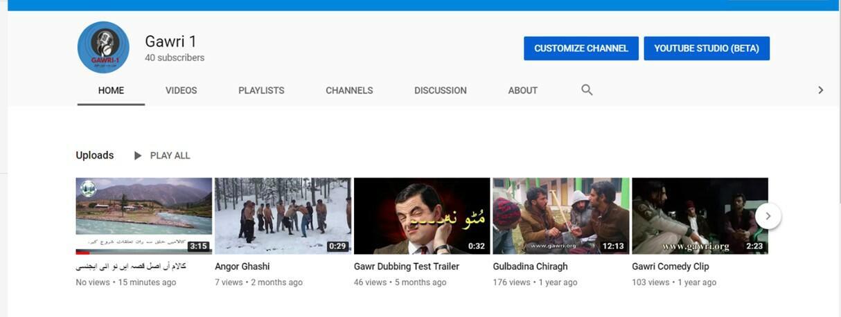The image size is (841, 317).
Task: View the About tab
Action: point(523,91)
